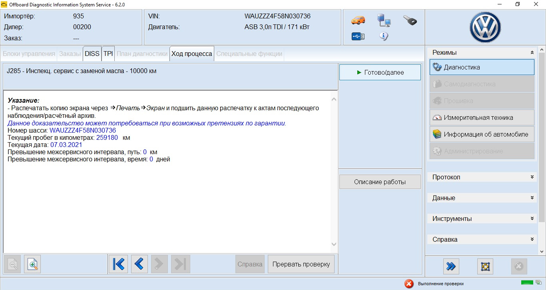
Task: Click the engine value ASB 3,0л TDI
Action: coord(277,27)
